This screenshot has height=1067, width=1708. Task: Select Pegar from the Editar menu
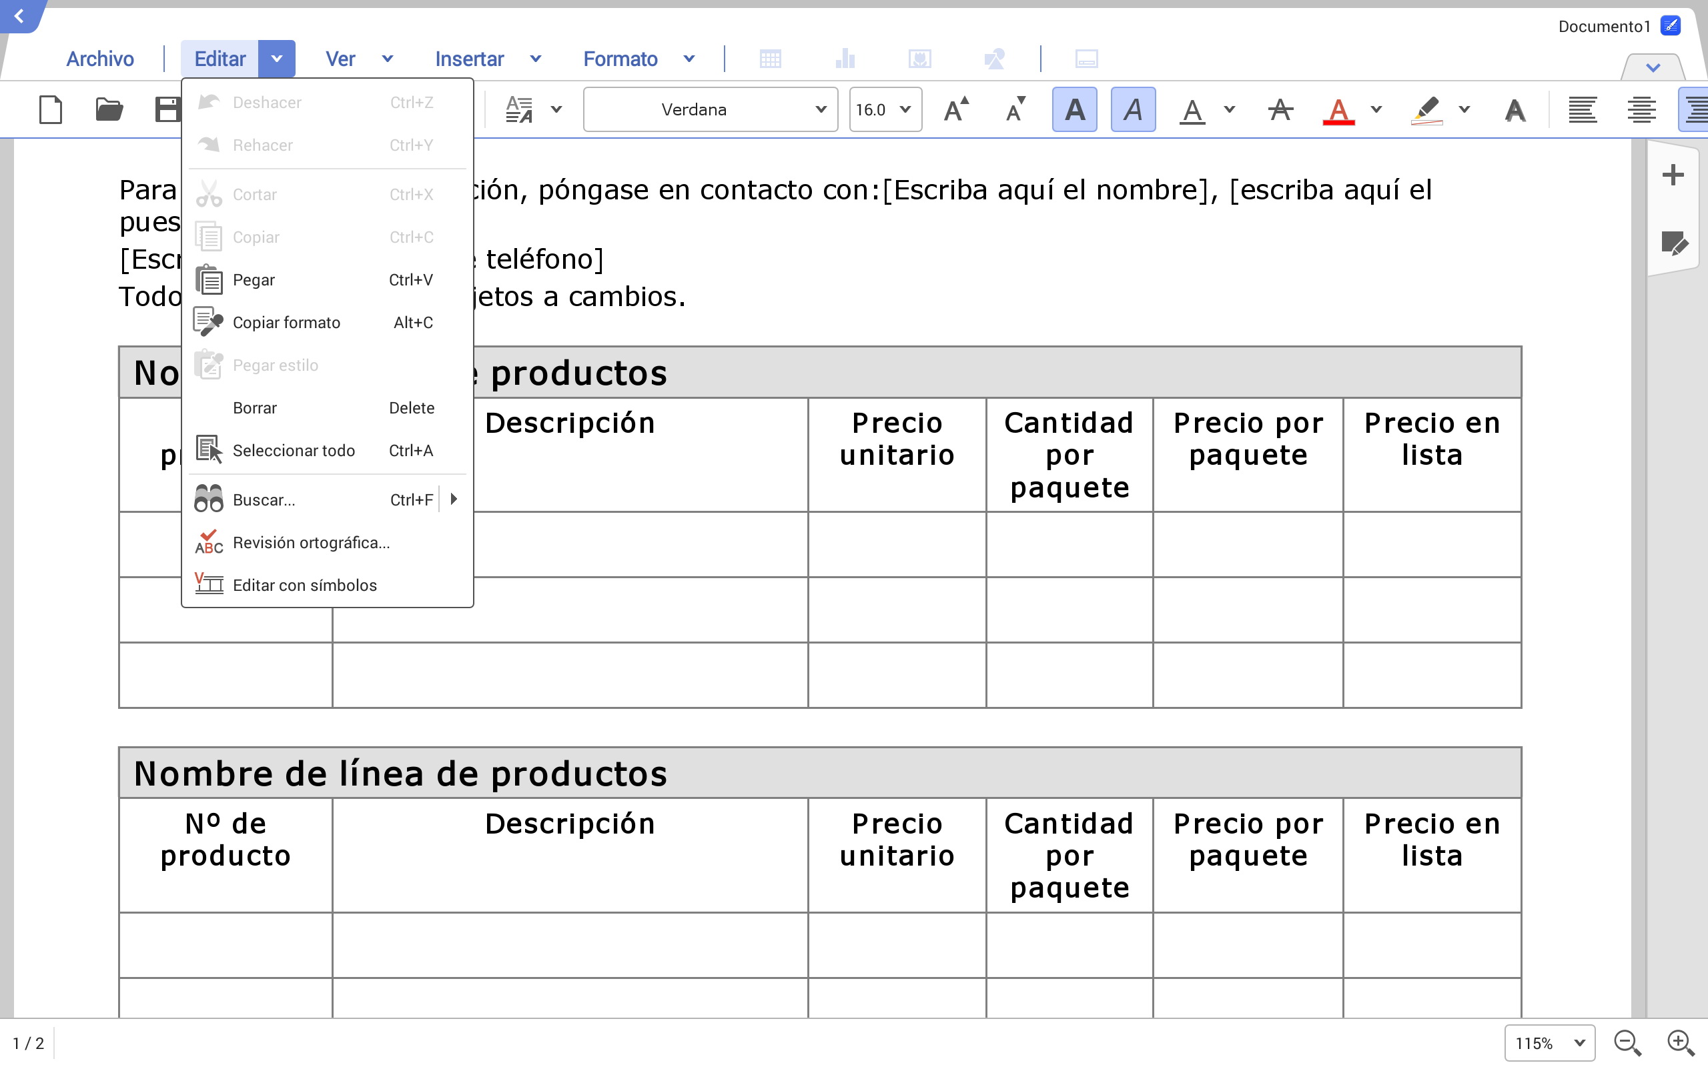click(x=254, y=280)
